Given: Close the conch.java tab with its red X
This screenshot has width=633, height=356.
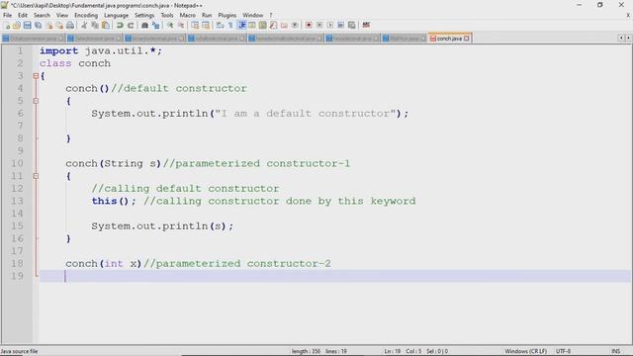Looking at the screenshot, I should tap(466, 39).
